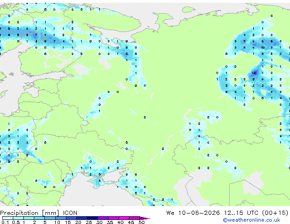Click the 1–2 mm legend color swatch
Viewport: 290px width, 224px height.
(x=29, y=218)
